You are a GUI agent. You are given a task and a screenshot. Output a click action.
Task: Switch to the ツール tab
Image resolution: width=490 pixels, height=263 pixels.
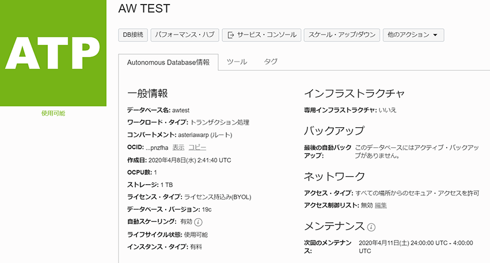[x=237, y=62]
